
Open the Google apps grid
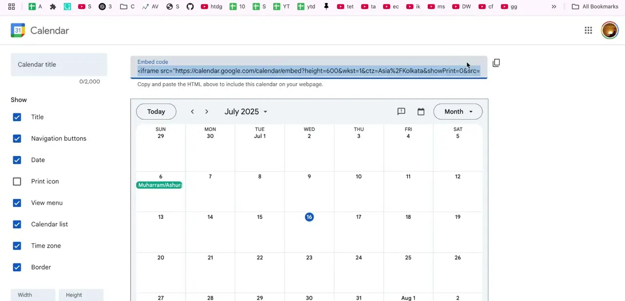point(588,30)
